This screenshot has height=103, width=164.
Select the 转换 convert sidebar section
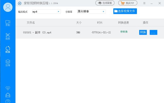[x=8, y=50]
